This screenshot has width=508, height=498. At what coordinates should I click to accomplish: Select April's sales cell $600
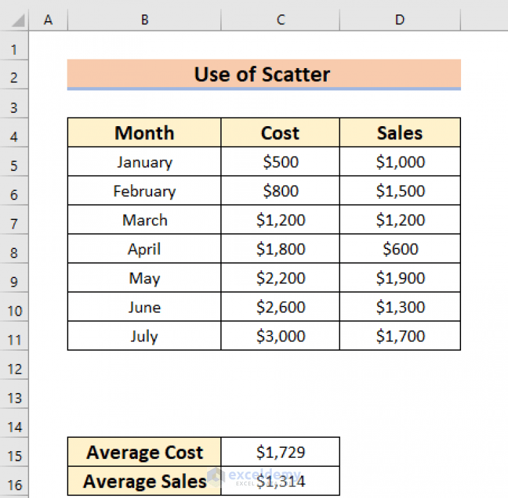click(x=400, y=249)
